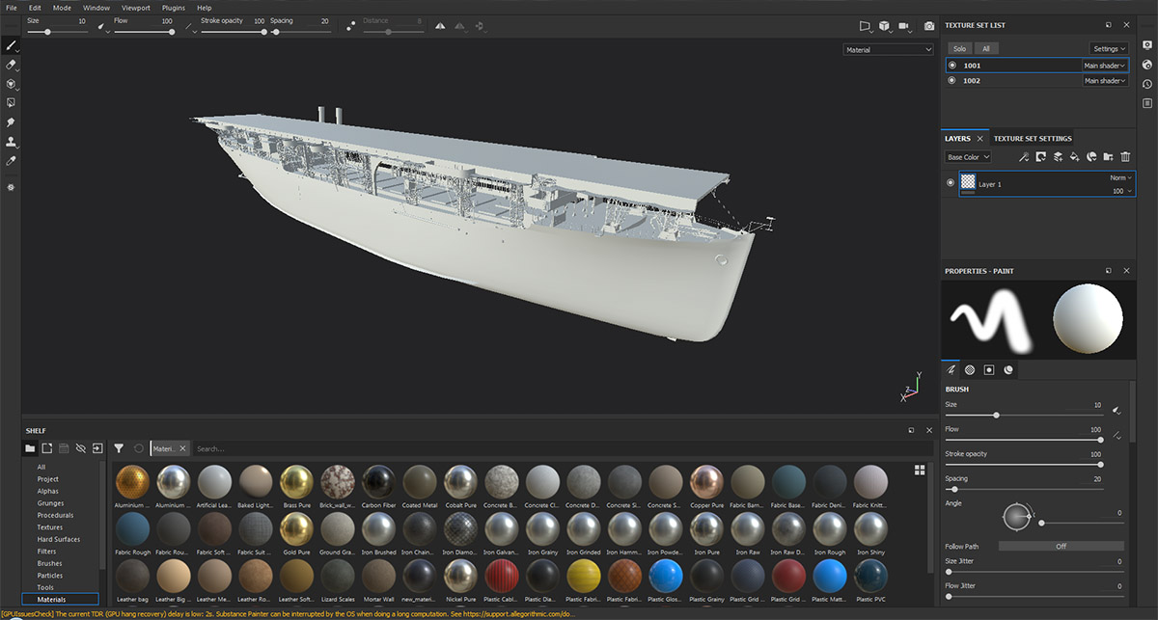This screenshot has height=620, width=1158.
Task: Select the Eraser tool in left toolbar
Action: tap(12, 65)
